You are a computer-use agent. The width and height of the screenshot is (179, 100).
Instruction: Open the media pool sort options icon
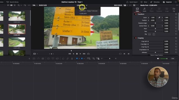[x=25, y=5]
